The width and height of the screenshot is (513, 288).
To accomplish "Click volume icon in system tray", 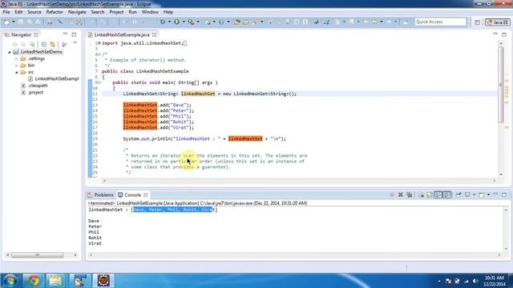I will point(475,281).
